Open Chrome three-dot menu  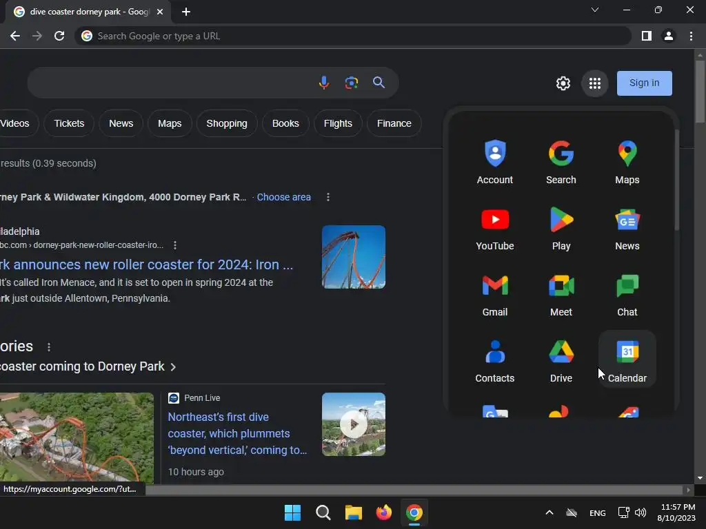coord(691,36)
